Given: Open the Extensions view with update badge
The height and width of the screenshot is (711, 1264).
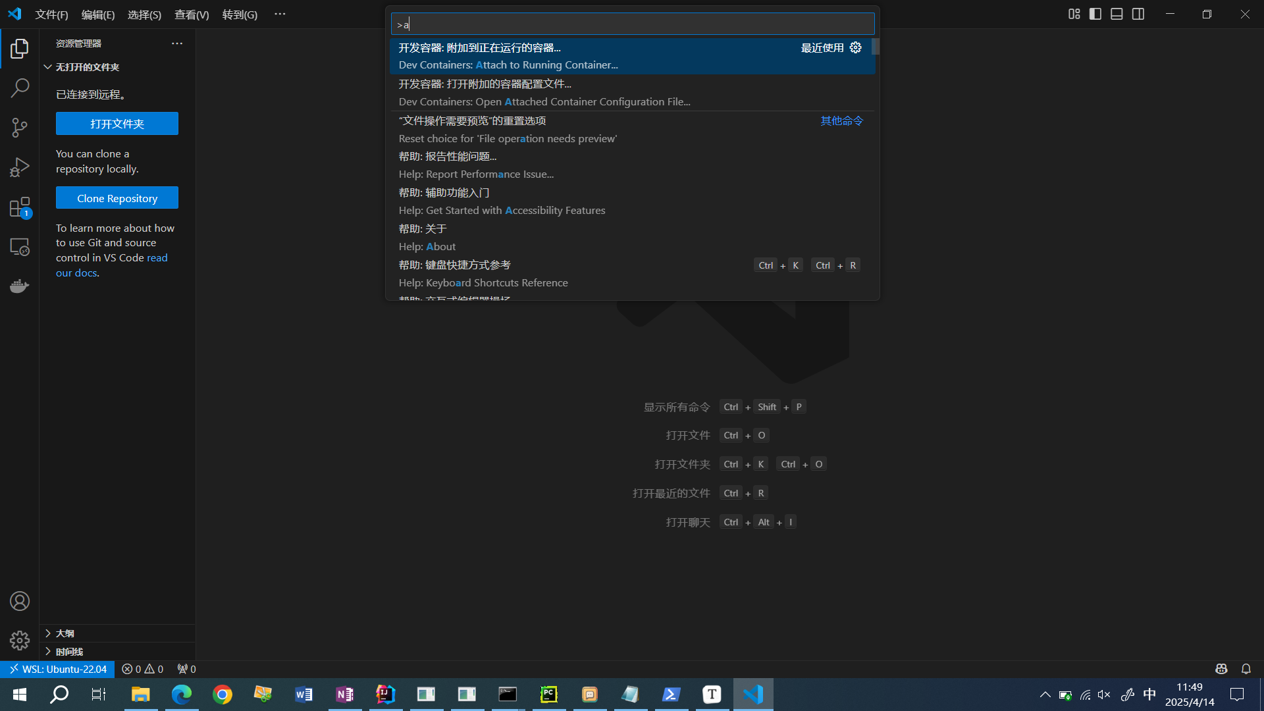Looking at the screenshot, I should tap(20, 207).
